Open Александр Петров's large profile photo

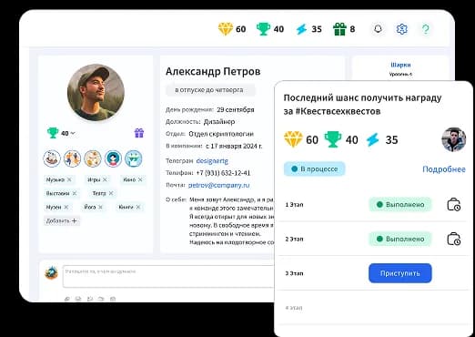96,92
